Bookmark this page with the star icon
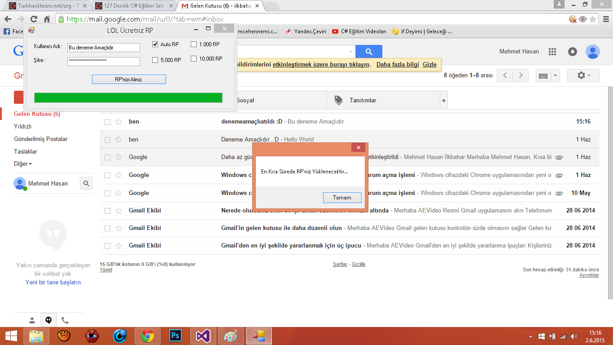The image size is (613, 345). [593, 19]
